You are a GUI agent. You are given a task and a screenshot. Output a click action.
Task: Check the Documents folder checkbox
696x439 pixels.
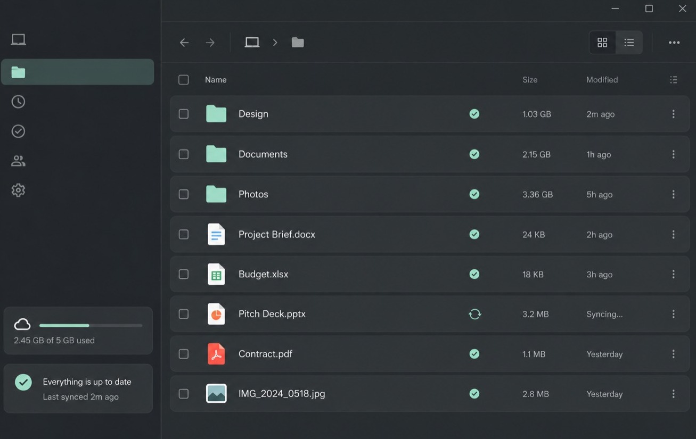(x=184, y=154)
